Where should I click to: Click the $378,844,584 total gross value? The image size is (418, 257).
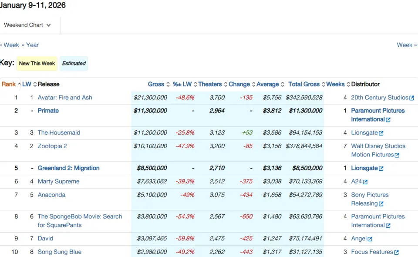(x=304, y=146)
